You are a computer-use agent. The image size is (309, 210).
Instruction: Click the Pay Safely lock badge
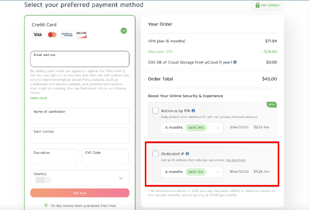pyautogui.click(x=268, y=6)
